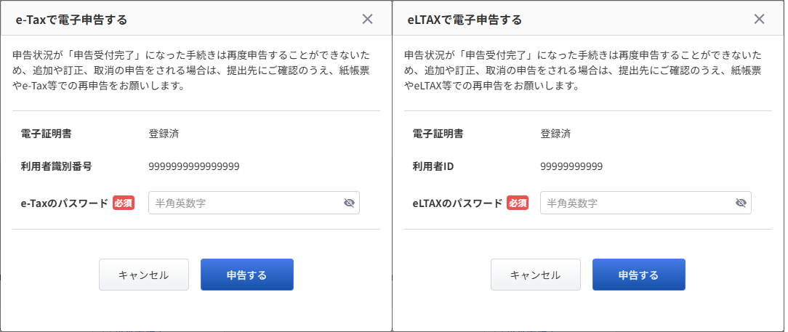Submit with 申告する in the e-Tax dialog
The image size is (788, 332).
click(x=246, y=275)
